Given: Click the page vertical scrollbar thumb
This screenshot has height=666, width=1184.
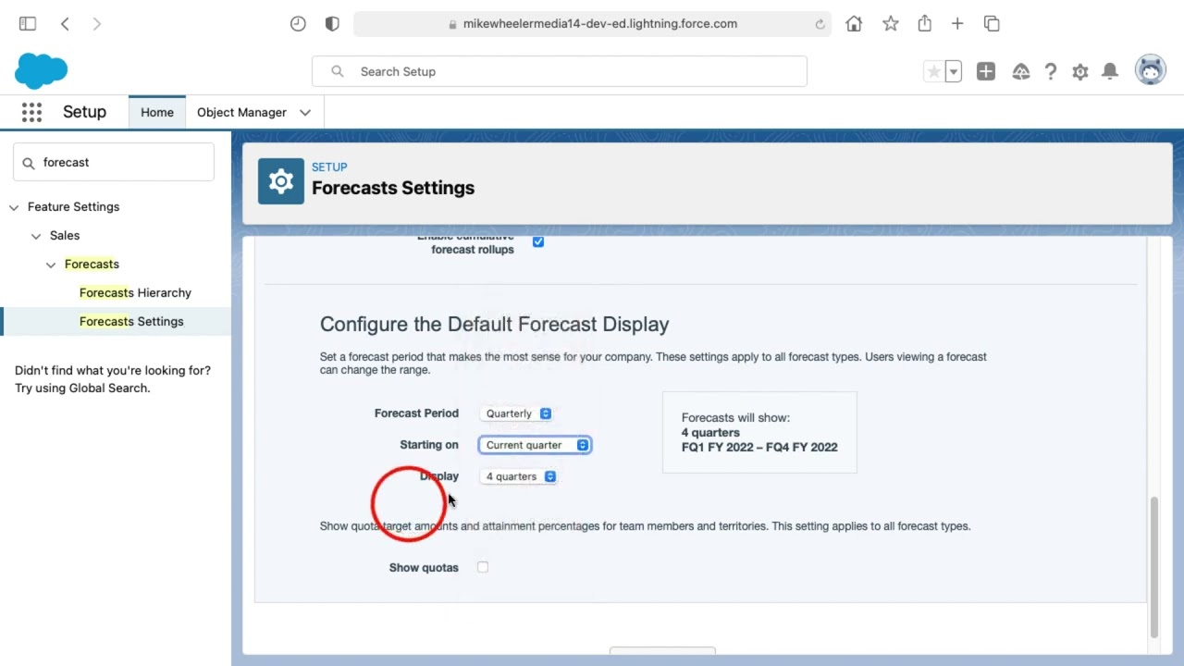Looking at the screenshot, I should (x=1153, y=566).
